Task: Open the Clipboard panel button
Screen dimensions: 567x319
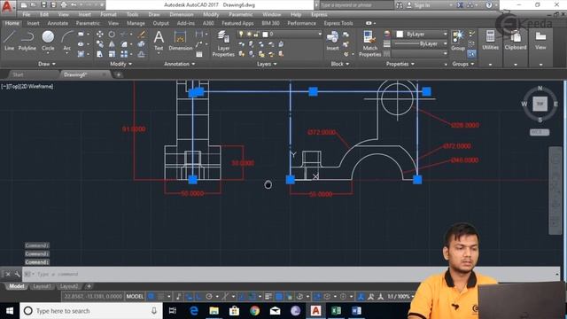Action: tap(516, 40)
